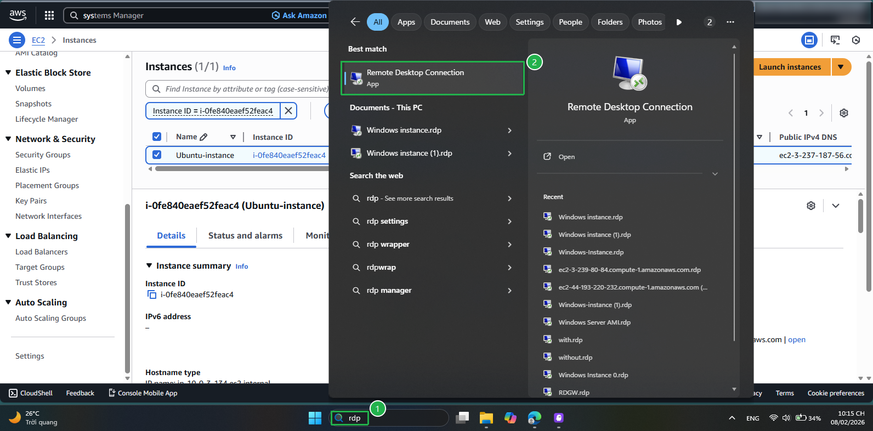Open Remote Desktop Connection best match
873x431 pixels.
[x=433, y=78]
